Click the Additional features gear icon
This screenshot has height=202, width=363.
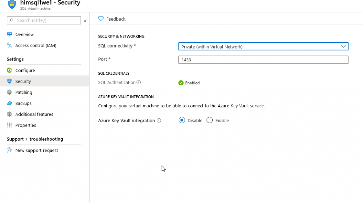[9, 114]
